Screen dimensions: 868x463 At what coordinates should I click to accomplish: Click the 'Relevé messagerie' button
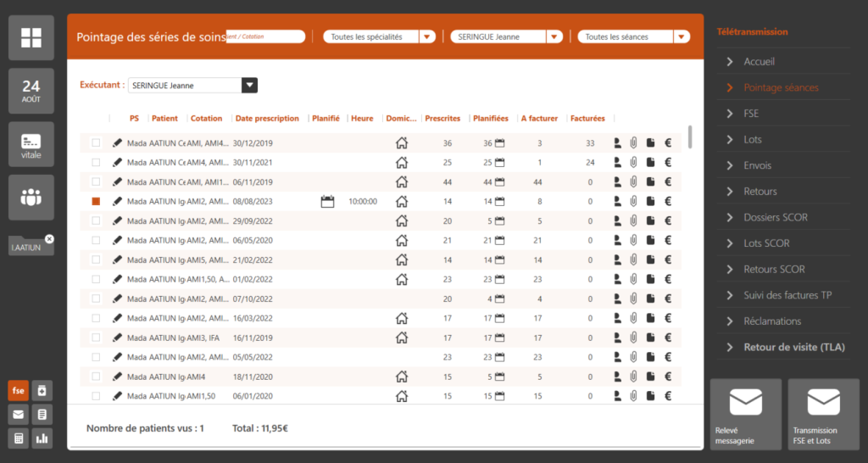click(745, 414)
